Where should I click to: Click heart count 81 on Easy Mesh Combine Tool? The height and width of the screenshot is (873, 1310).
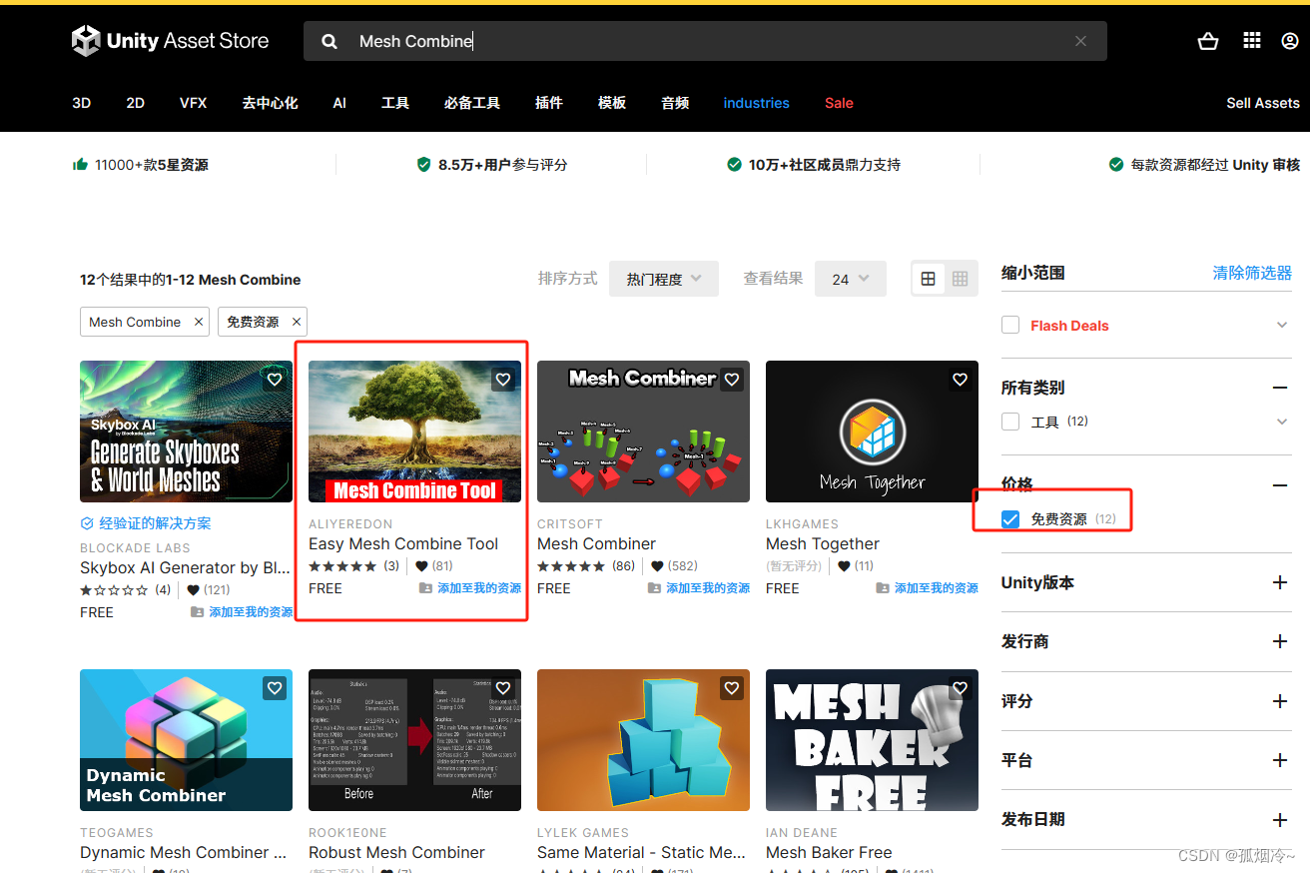(435, 566)
